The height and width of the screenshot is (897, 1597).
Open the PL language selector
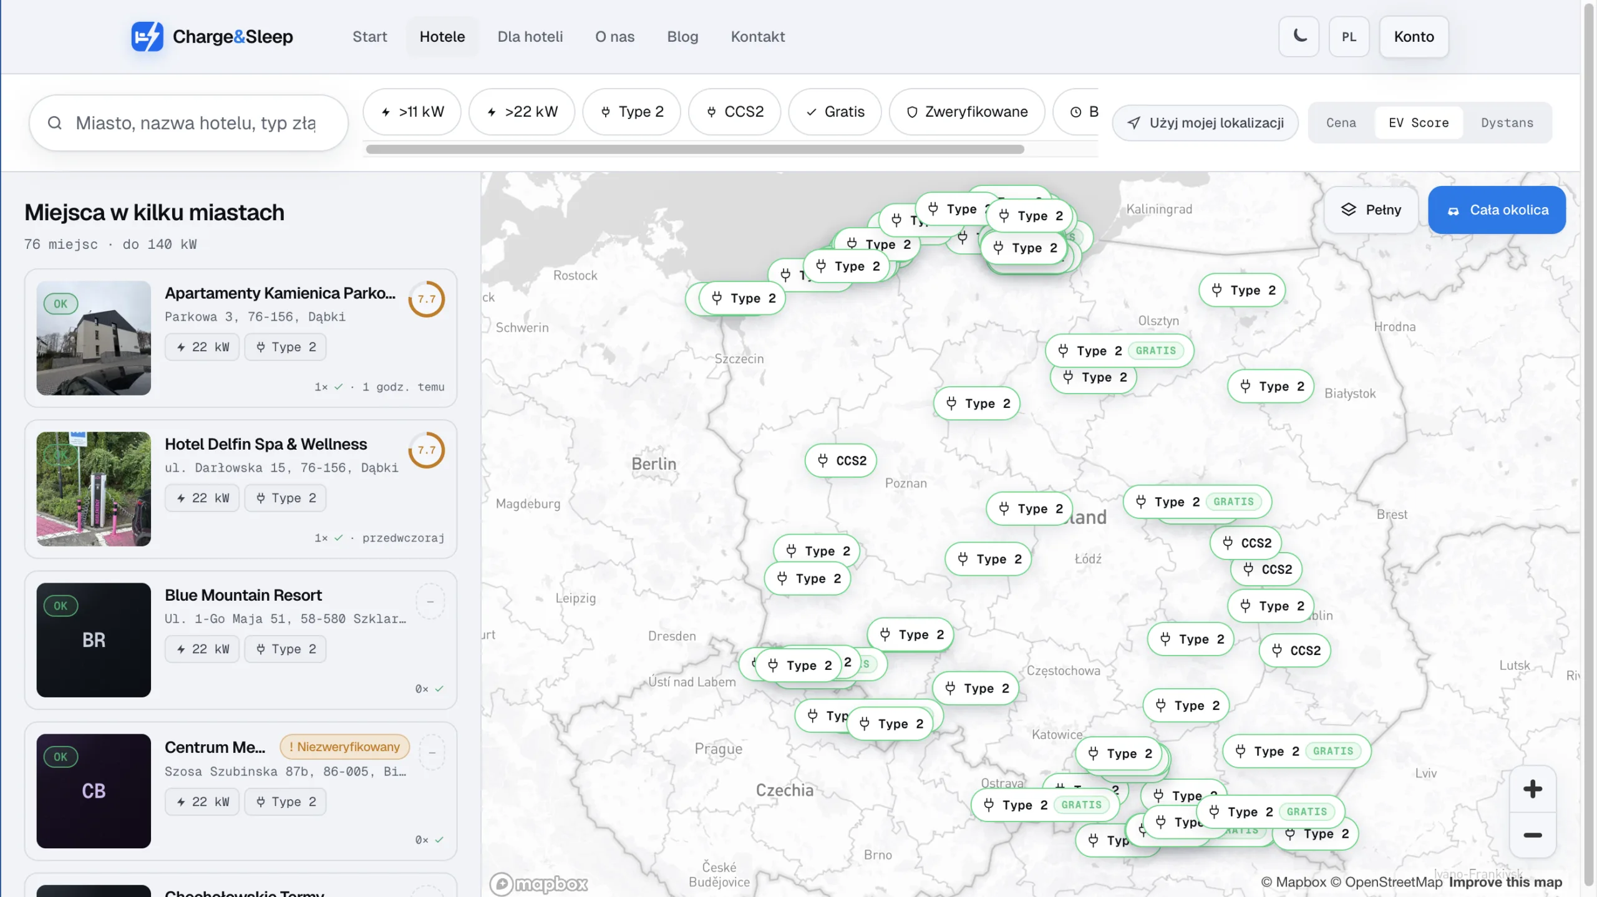tap(1349, 36)
